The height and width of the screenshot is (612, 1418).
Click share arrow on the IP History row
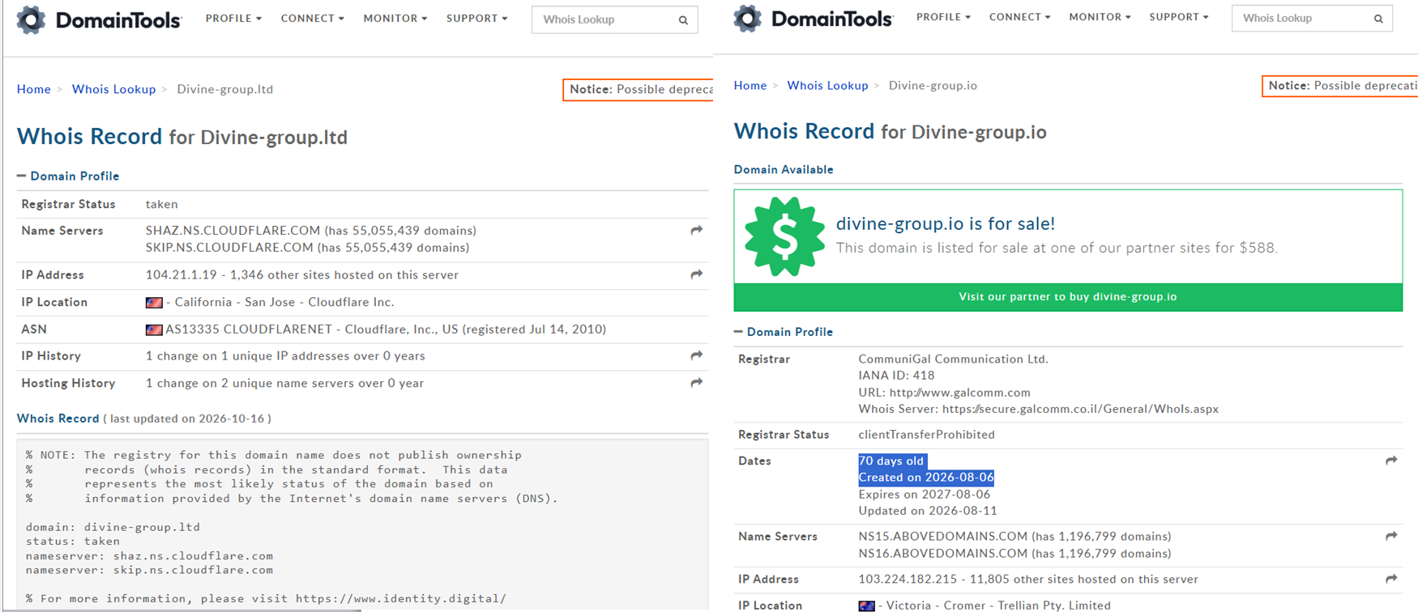pyautogui.click(x=696, y=355)
